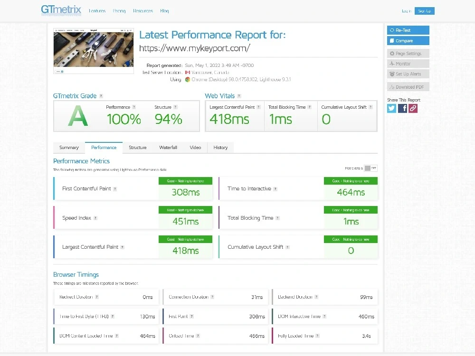Open help icon beside metrics Cumulative Layout Shift row
Screen dimensions: 475x356
[287, 247]
